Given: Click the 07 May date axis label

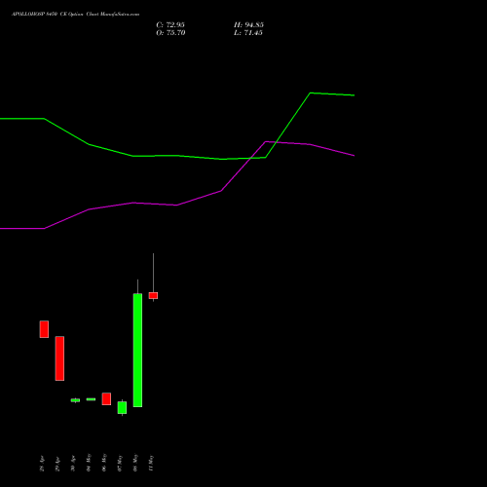Looking at the screenshot, I should [120, 464].
